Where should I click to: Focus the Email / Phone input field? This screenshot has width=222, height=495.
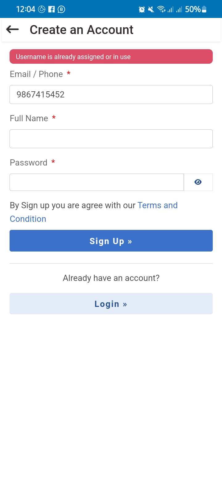[111, 94]
